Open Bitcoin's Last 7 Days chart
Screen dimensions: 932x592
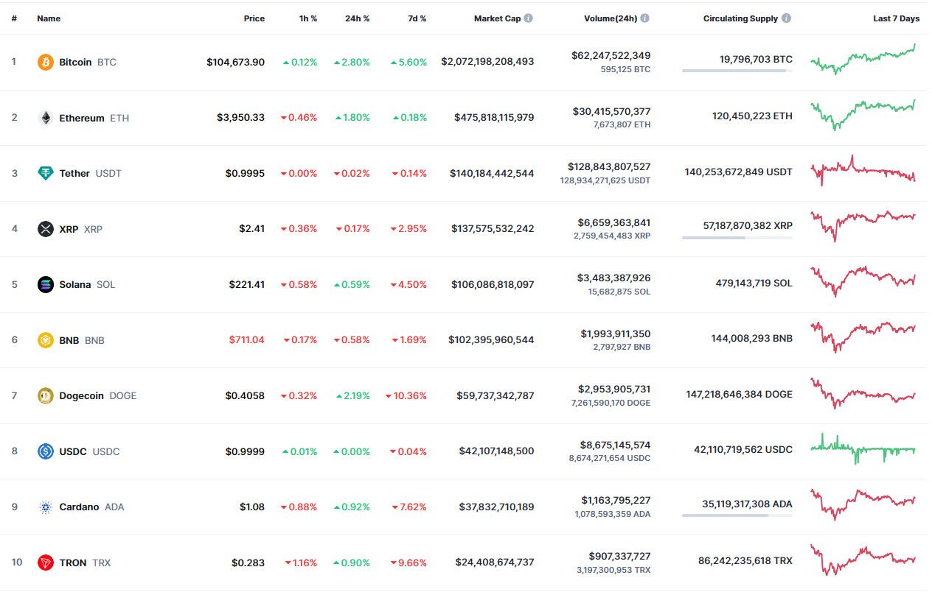point(863,60)
